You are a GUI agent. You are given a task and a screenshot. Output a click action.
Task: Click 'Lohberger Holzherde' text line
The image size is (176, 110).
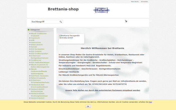pyautogui.click(x=69, y=72)
